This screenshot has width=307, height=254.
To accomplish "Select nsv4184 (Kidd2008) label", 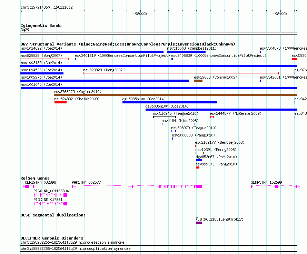I will [180, 121].
